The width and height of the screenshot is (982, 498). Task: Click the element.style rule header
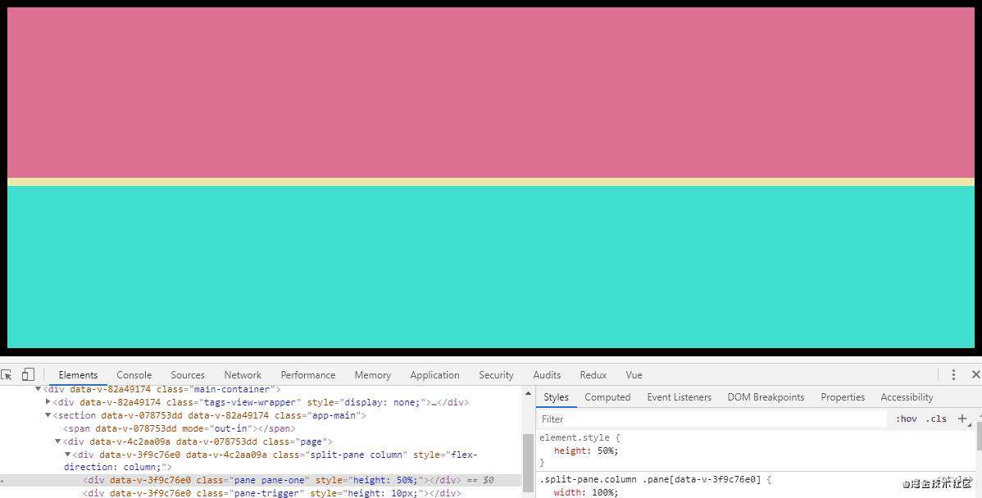click(580, 437)
